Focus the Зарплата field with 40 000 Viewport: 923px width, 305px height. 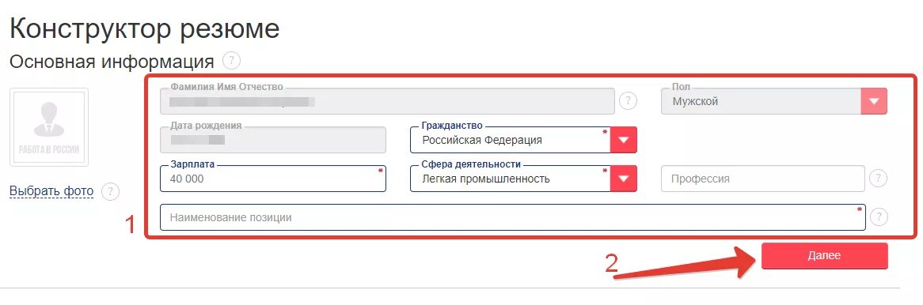tap(272, 179)
